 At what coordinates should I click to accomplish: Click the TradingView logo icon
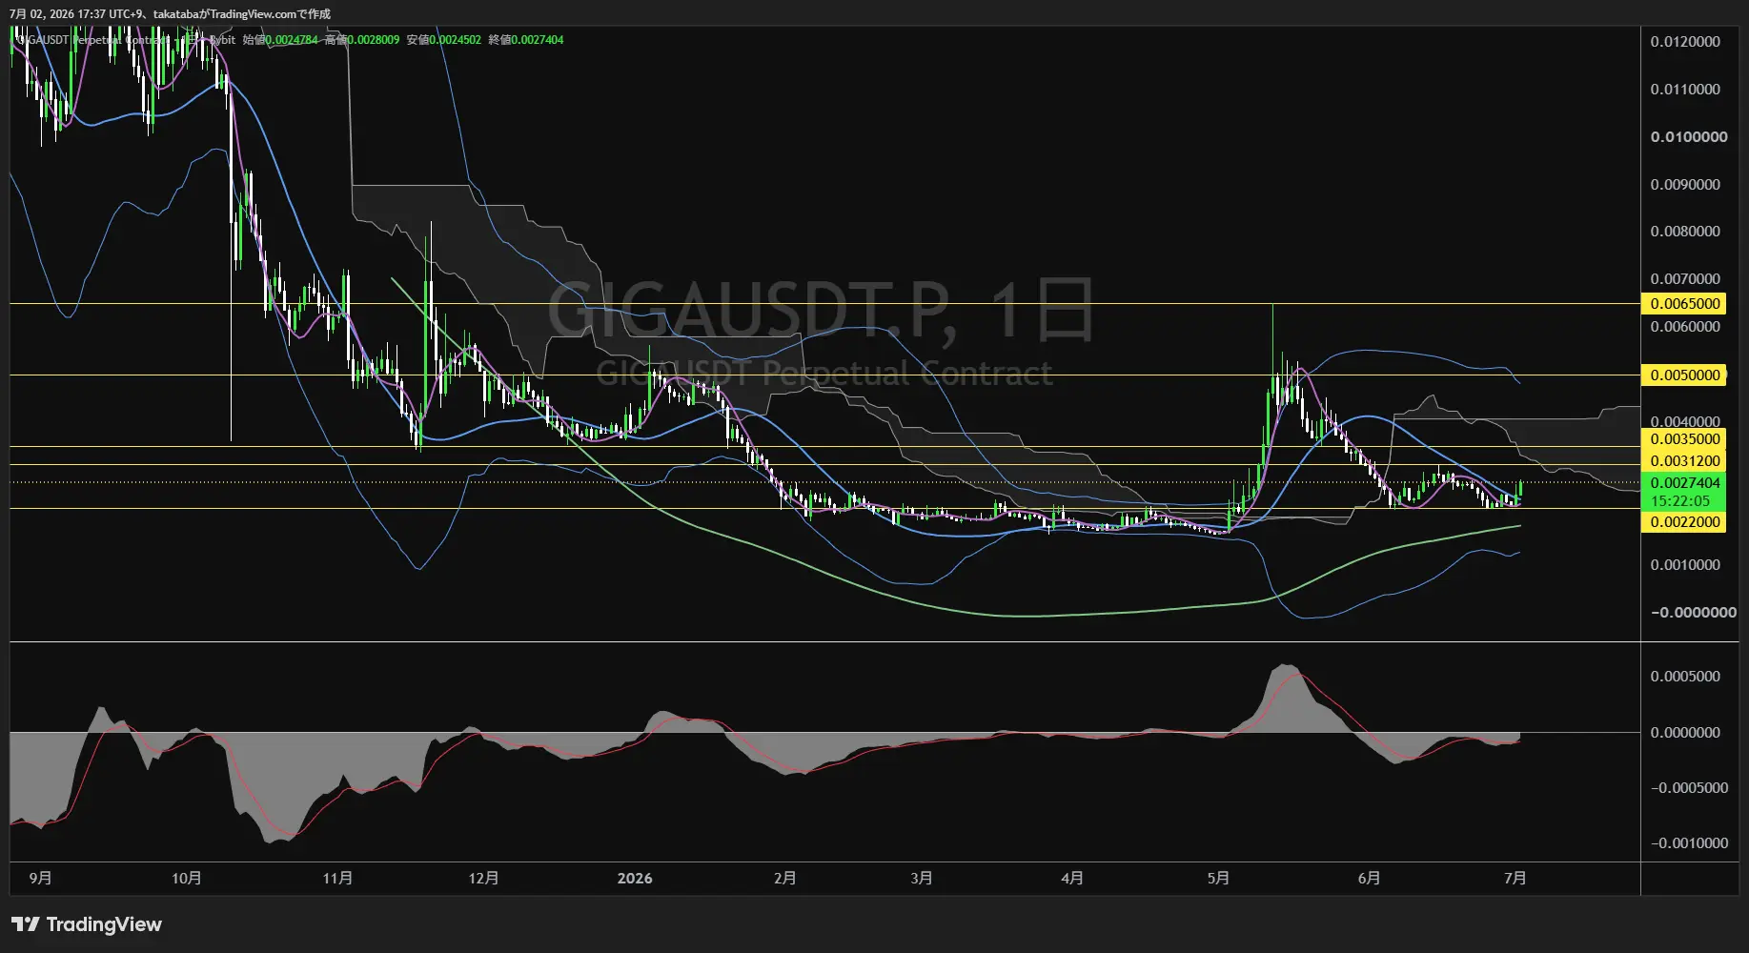26,924
